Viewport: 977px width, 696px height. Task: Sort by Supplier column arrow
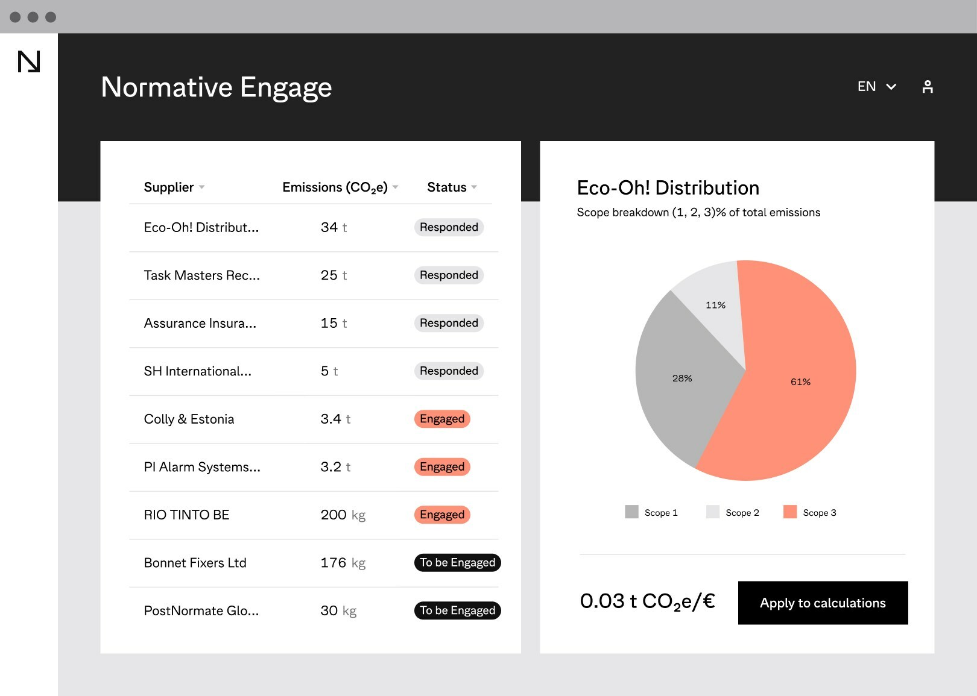(x=201, y=187)
